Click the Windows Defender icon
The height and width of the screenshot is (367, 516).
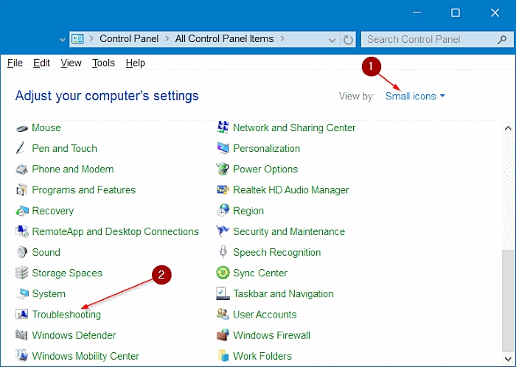pos(21,335)
